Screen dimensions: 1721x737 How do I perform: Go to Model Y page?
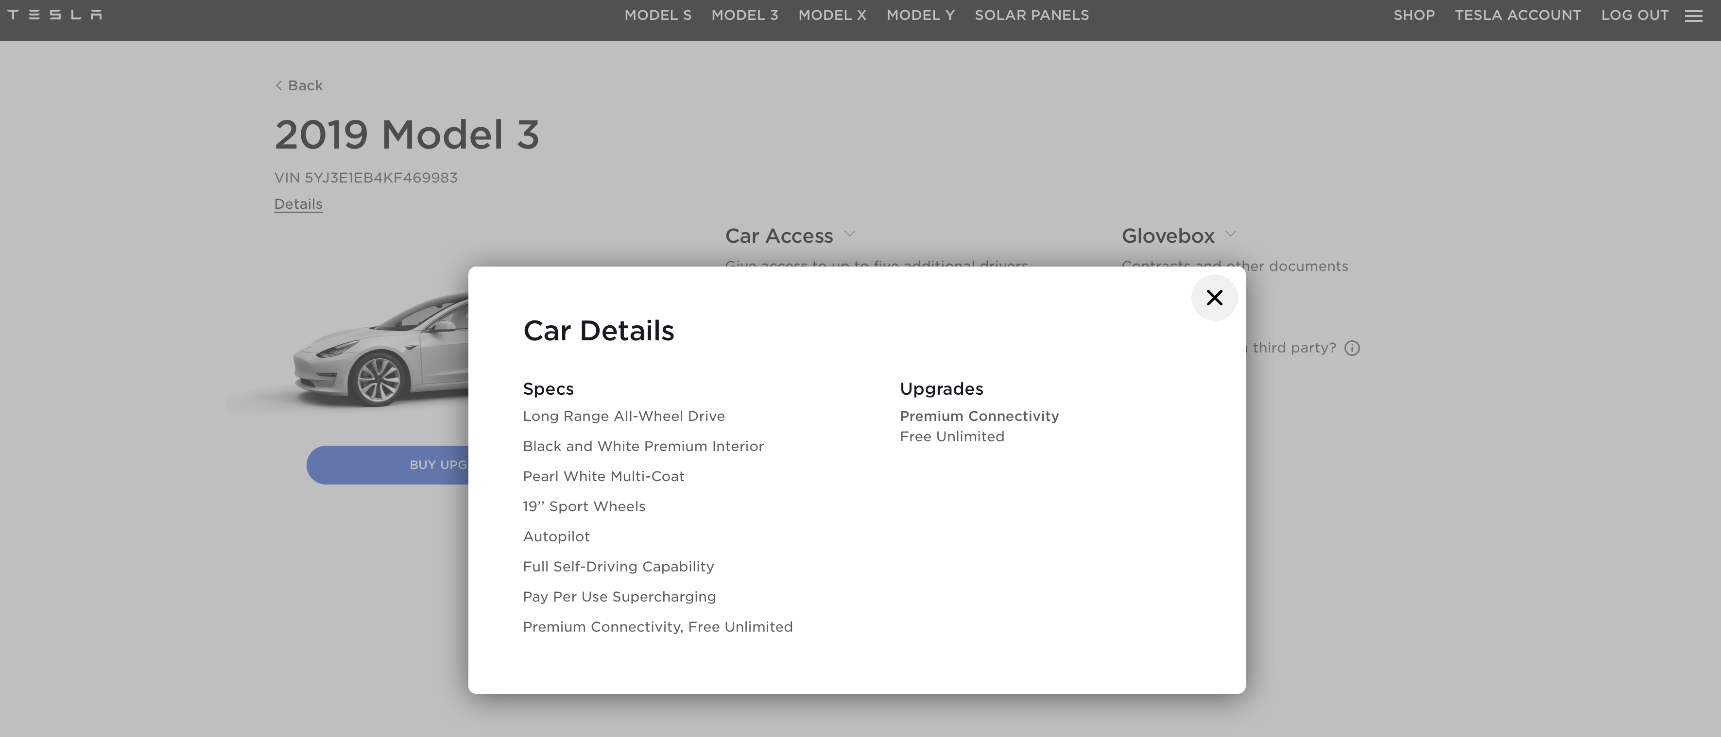click(920, 16)
